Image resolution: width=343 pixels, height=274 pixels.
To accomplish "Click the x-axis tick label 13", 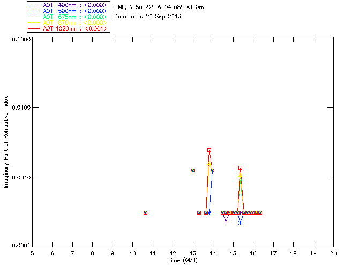I will [x=193, y=253].
